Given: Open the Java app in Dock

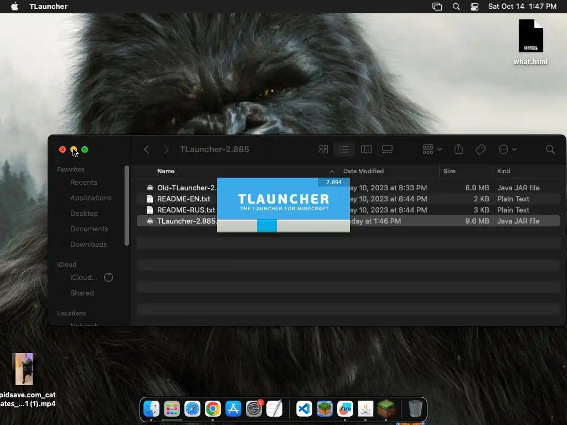Looking at the screenshot, I should [365, 409].
